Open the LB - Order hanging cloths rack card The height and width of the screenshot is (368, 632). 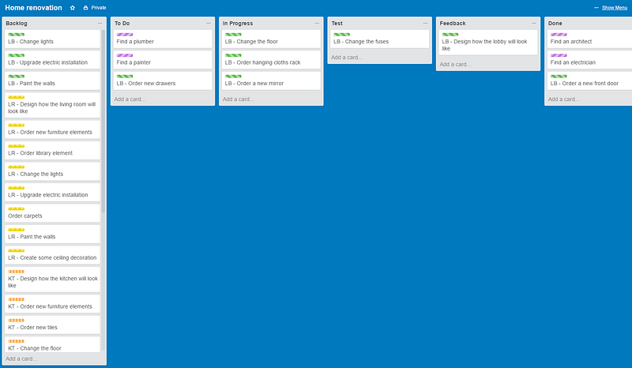tap(271, 60)
